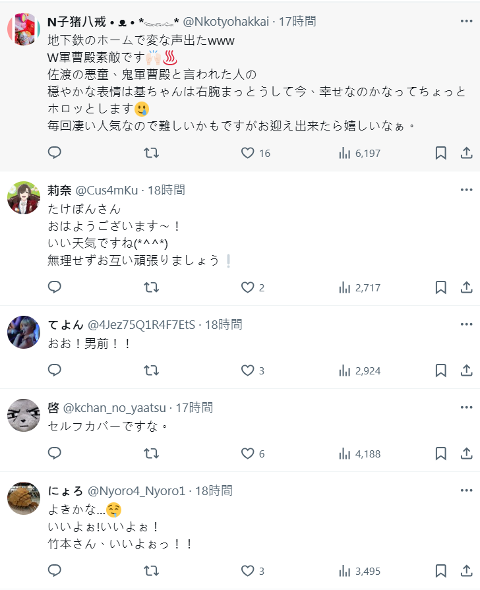This screenshot has height=590, width=480.
Task: Bookmark 啓's セルフカバー post
Action: tap(441, 454)
